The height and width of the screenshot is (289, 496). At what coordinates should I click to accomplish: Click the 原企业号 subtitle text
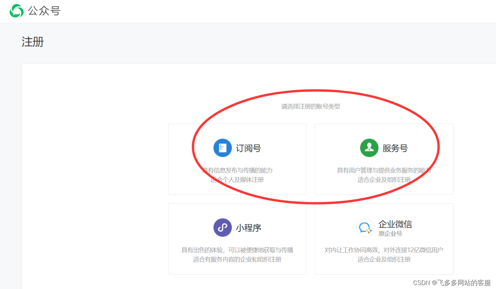(x=390, y=233)
